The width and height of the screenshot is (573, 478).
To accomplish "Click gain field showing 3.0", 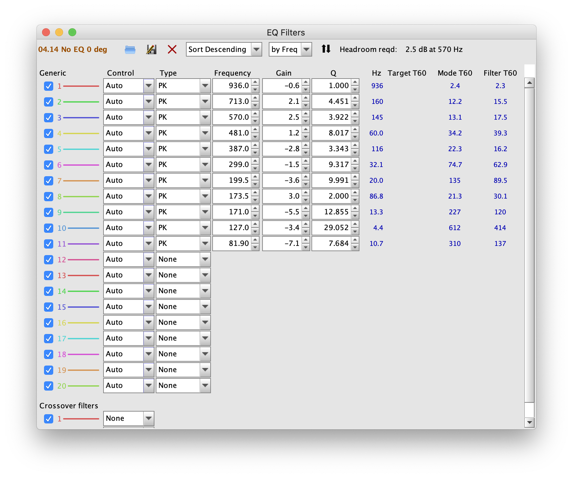I will [282, 196].
